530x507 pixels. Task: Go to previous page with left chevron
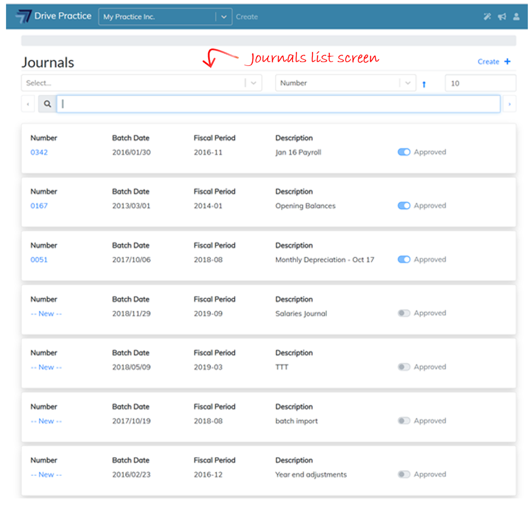[x=28, y=104]
